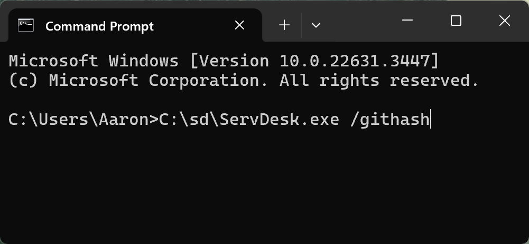Click on the ServDesk.exe path text
529x244 pixels.
click(280, 120)
